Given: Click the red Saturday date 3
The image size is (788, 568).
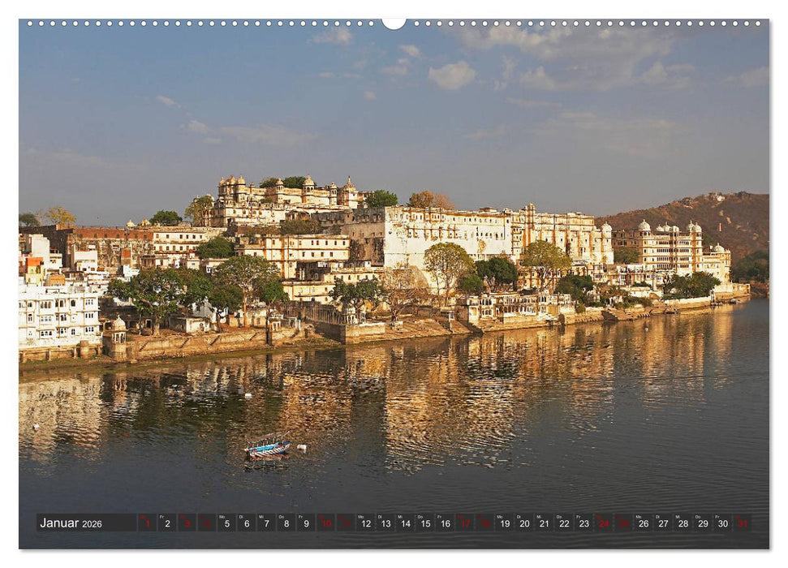Looking at the screenshot, I should click(x=187, y=526).
